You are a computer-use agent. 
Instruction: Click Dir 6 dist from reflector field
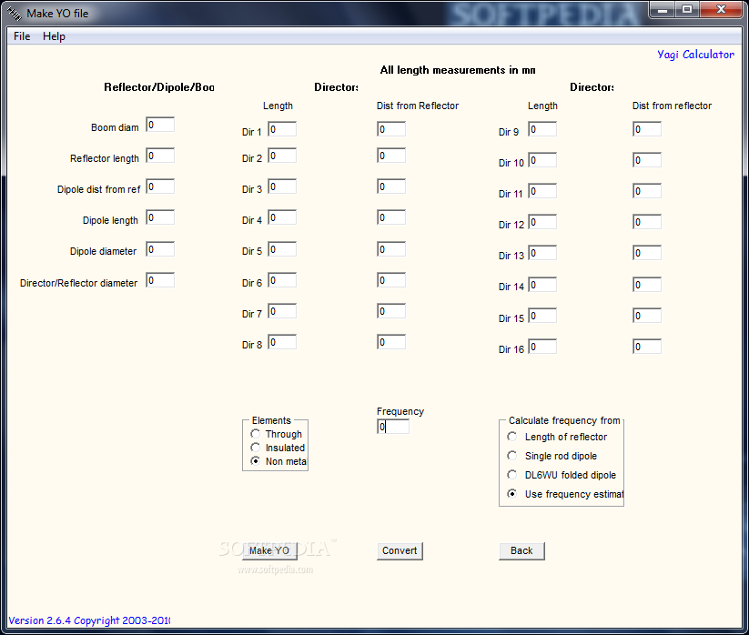click(391, 280)
